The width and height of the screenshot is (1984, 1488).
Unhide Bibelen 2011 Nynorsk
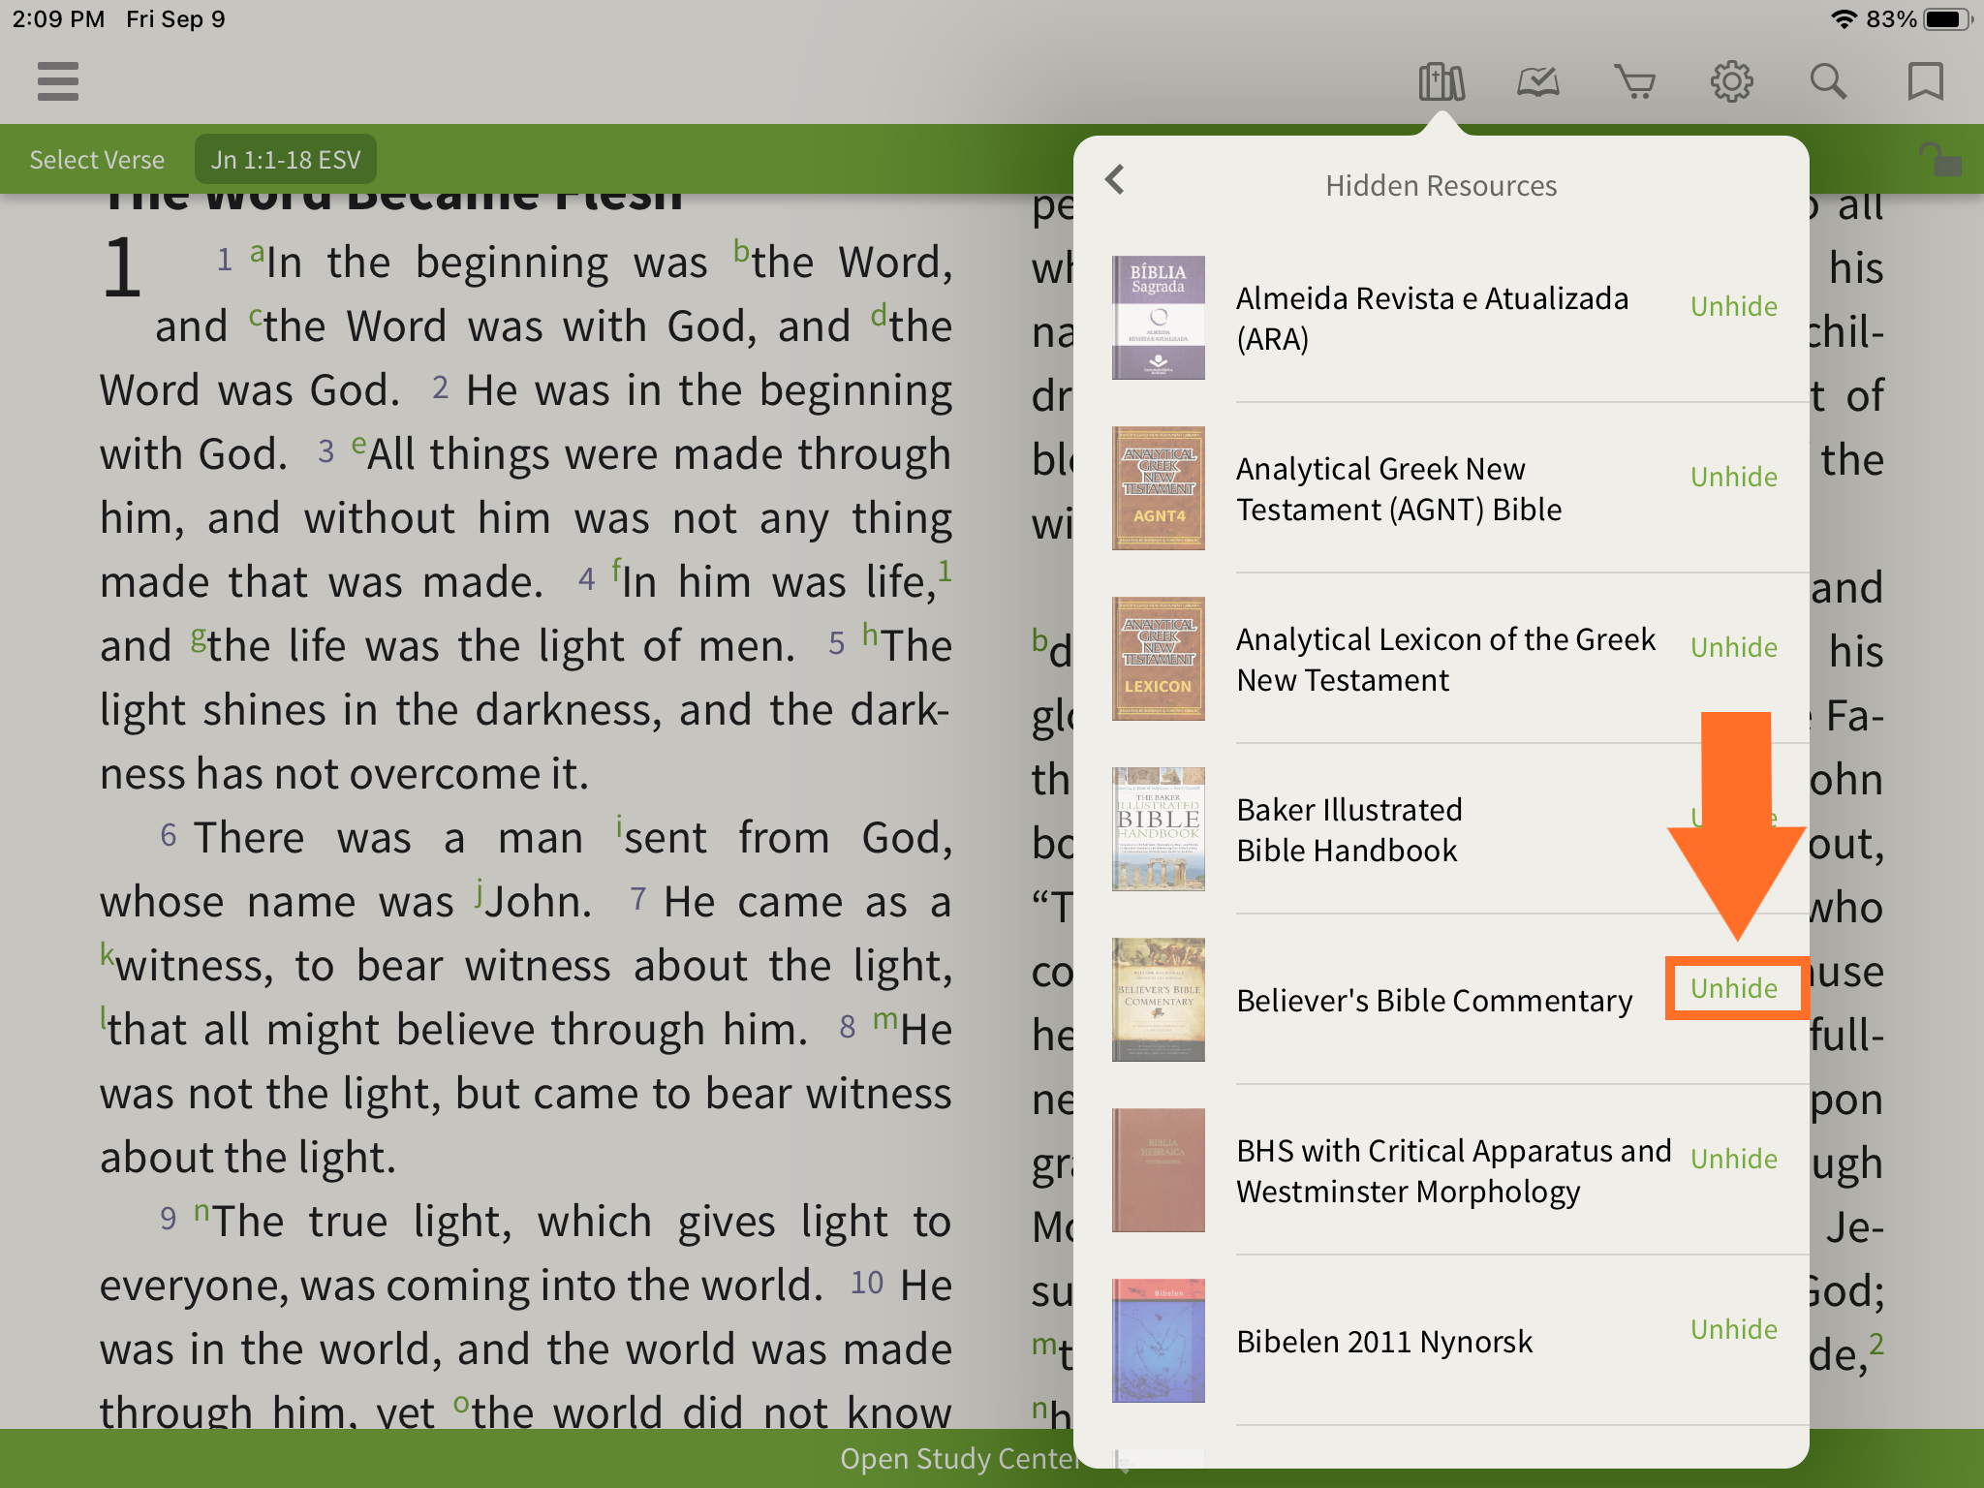pos(1733,1329)
